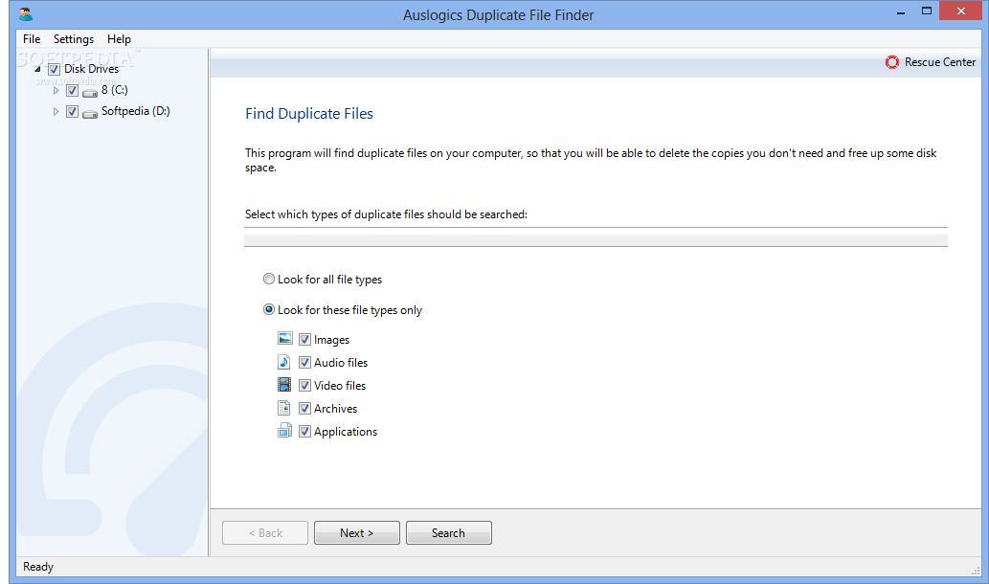The image size is (989, 584).
Task: Click the Softpedia (D:) drive icon
Action: [x=90, y=114]
